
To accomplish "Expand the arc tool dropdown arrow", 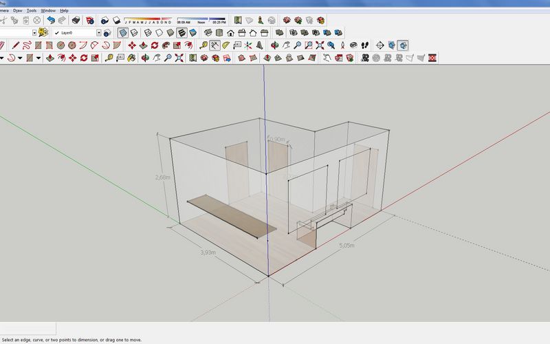I will 20,58.
